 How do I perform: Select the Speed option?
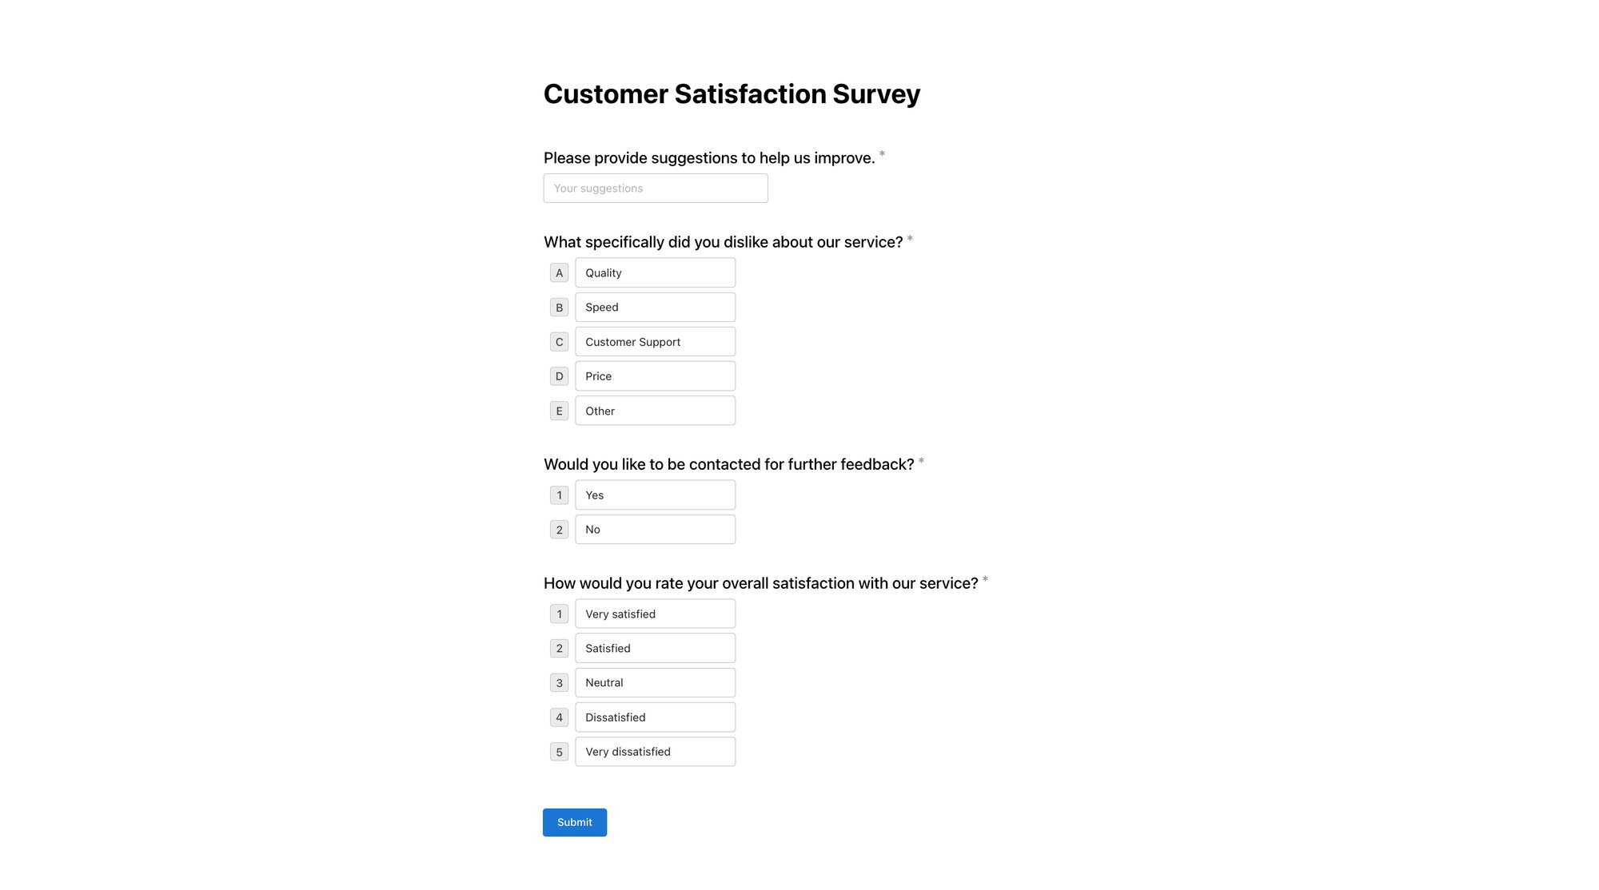point(655,307)
